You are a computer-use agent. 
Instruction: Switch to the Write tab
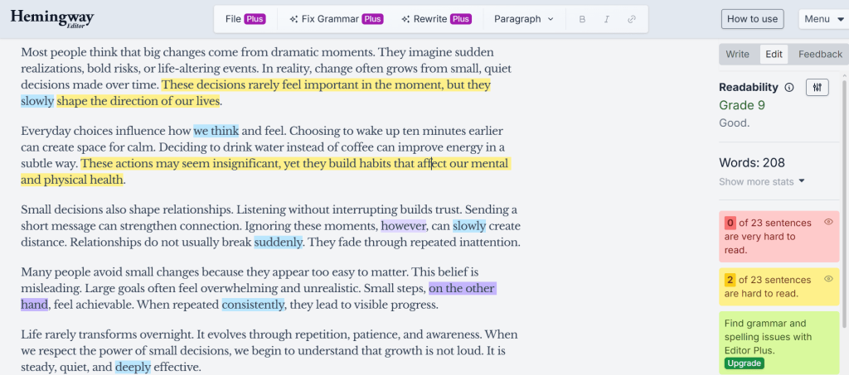point(737,55)
